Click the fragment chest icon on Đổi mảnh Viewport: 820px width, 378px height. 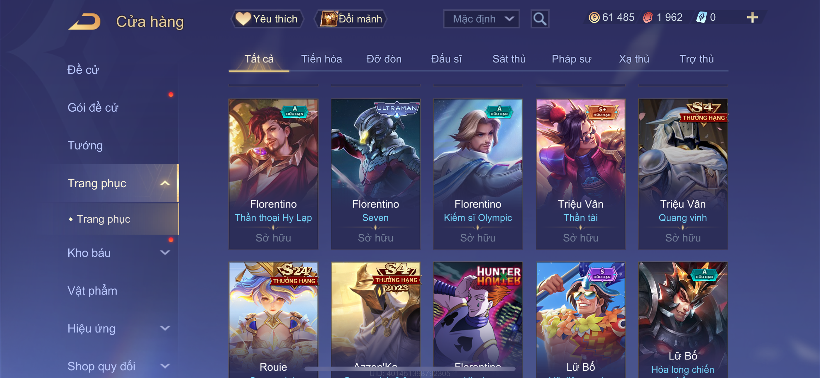tap(328, 19)
